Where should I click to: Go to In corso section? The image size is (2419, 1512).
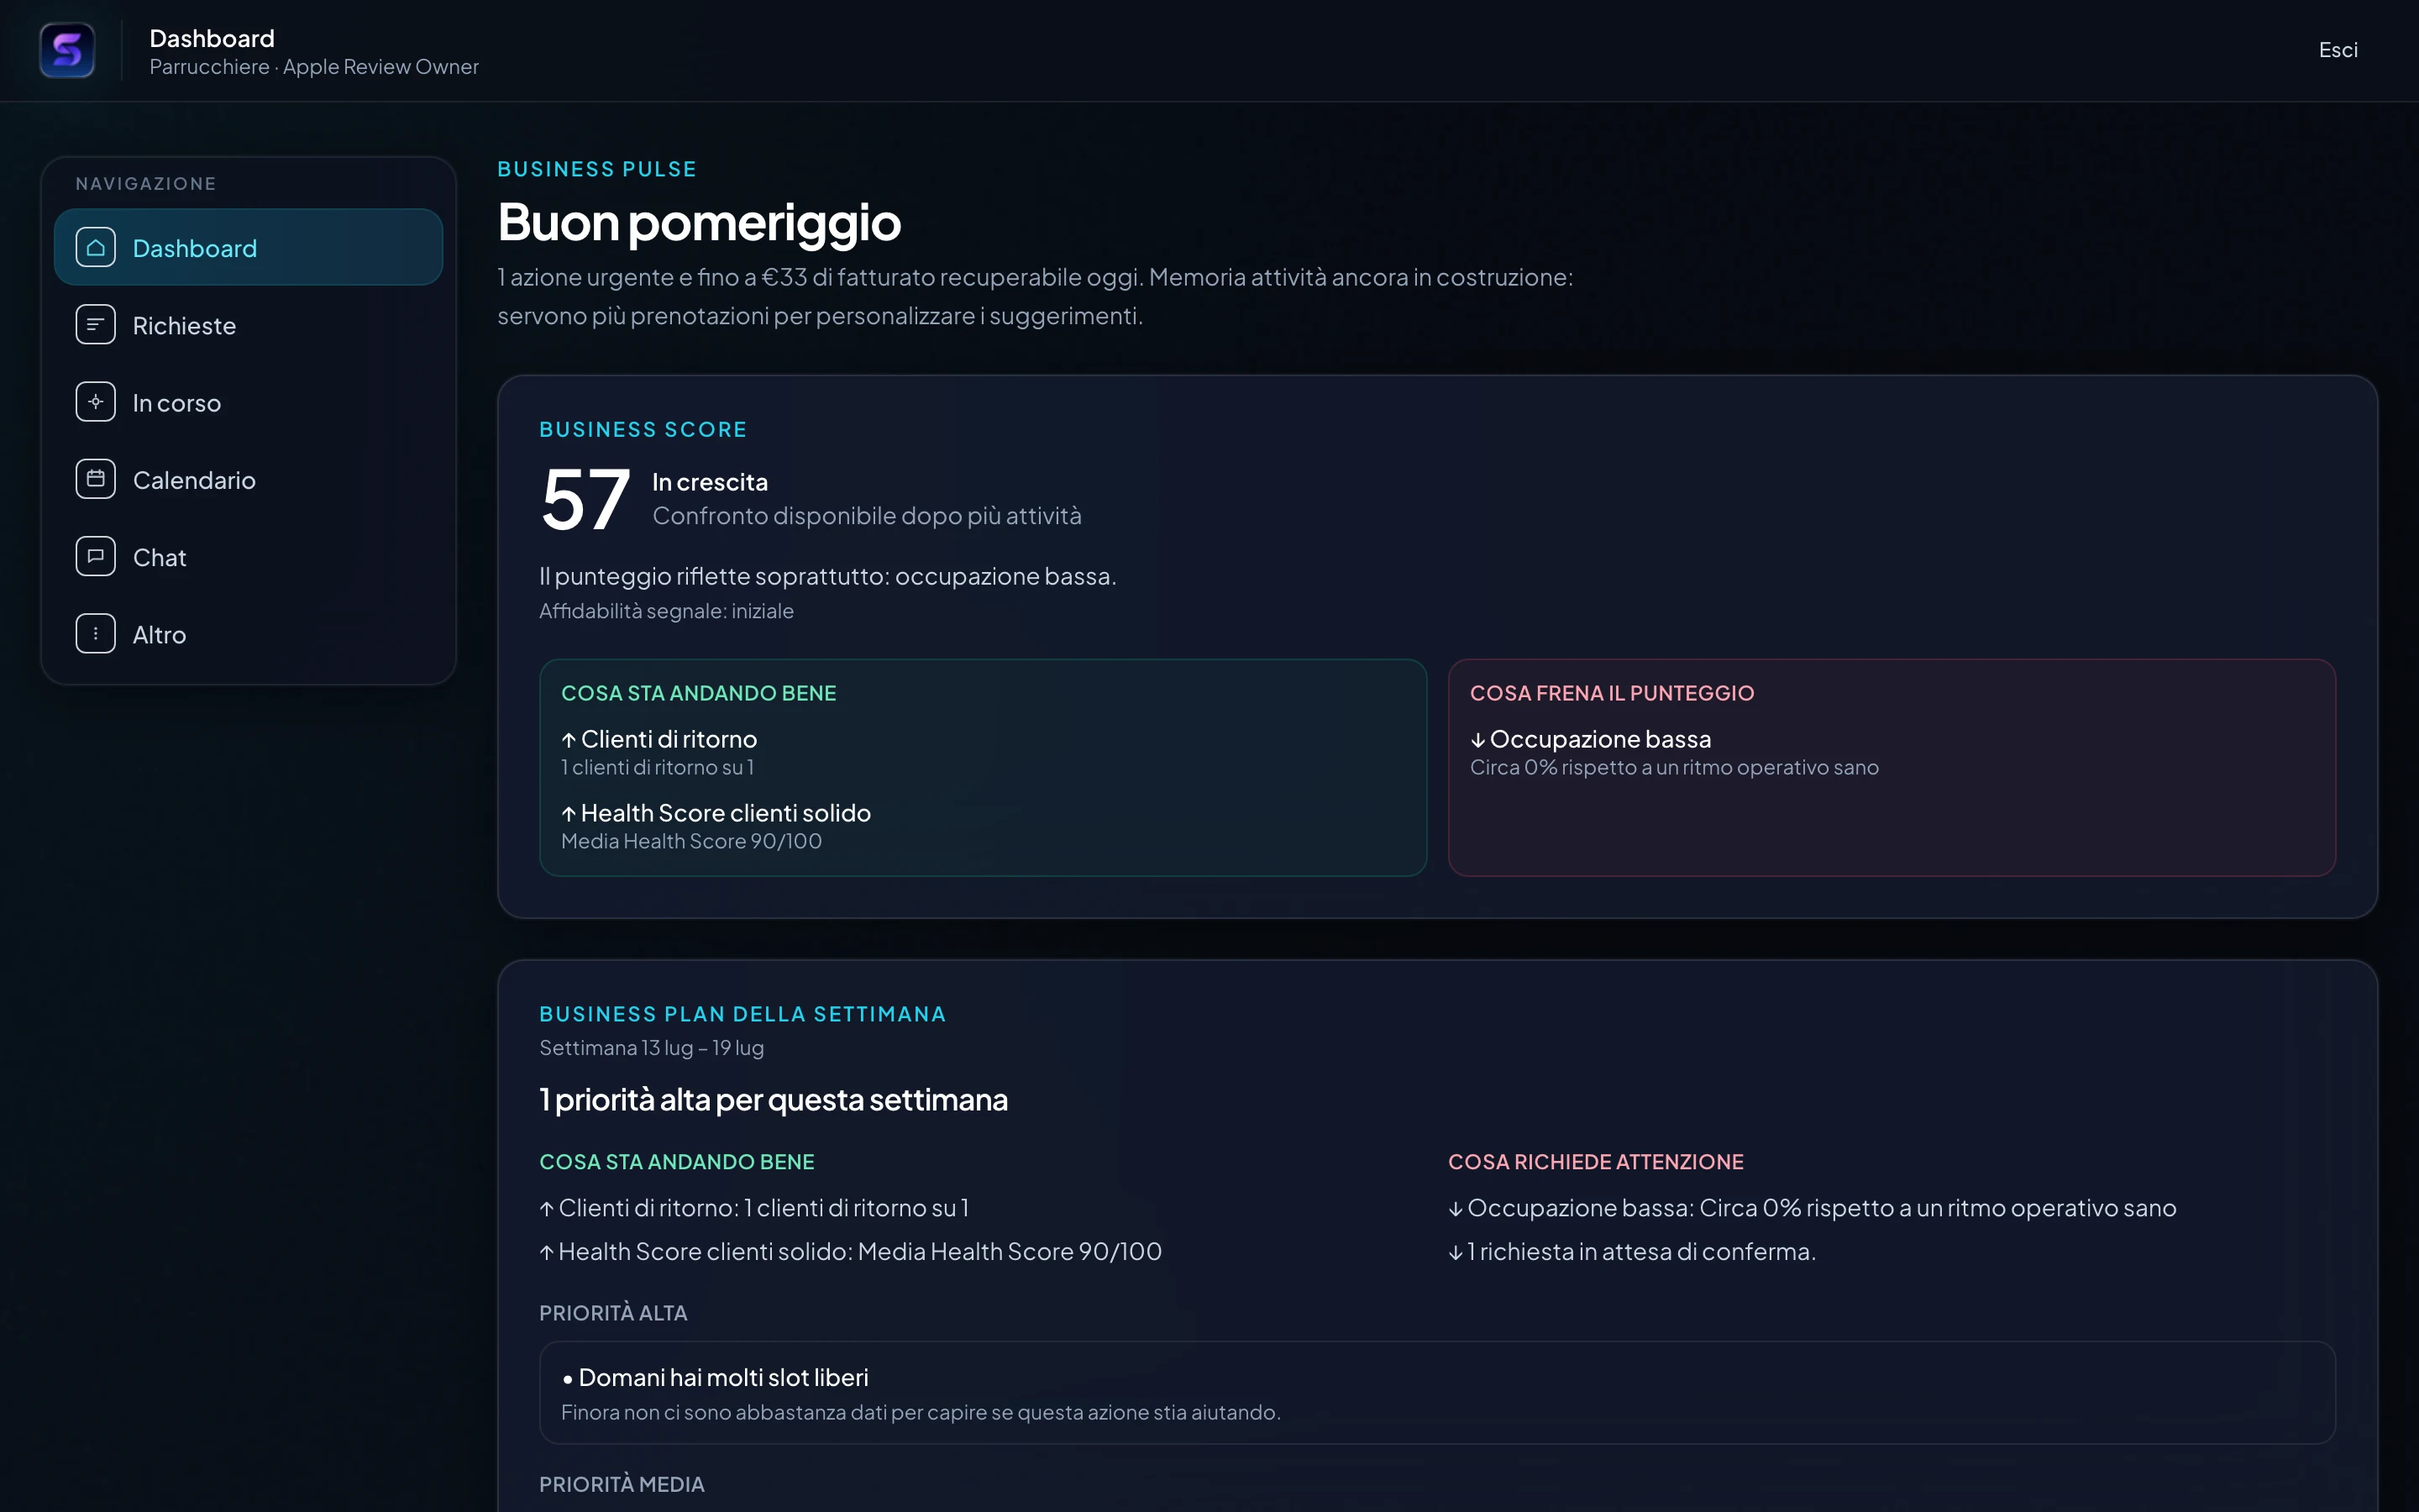coord(248,402)
